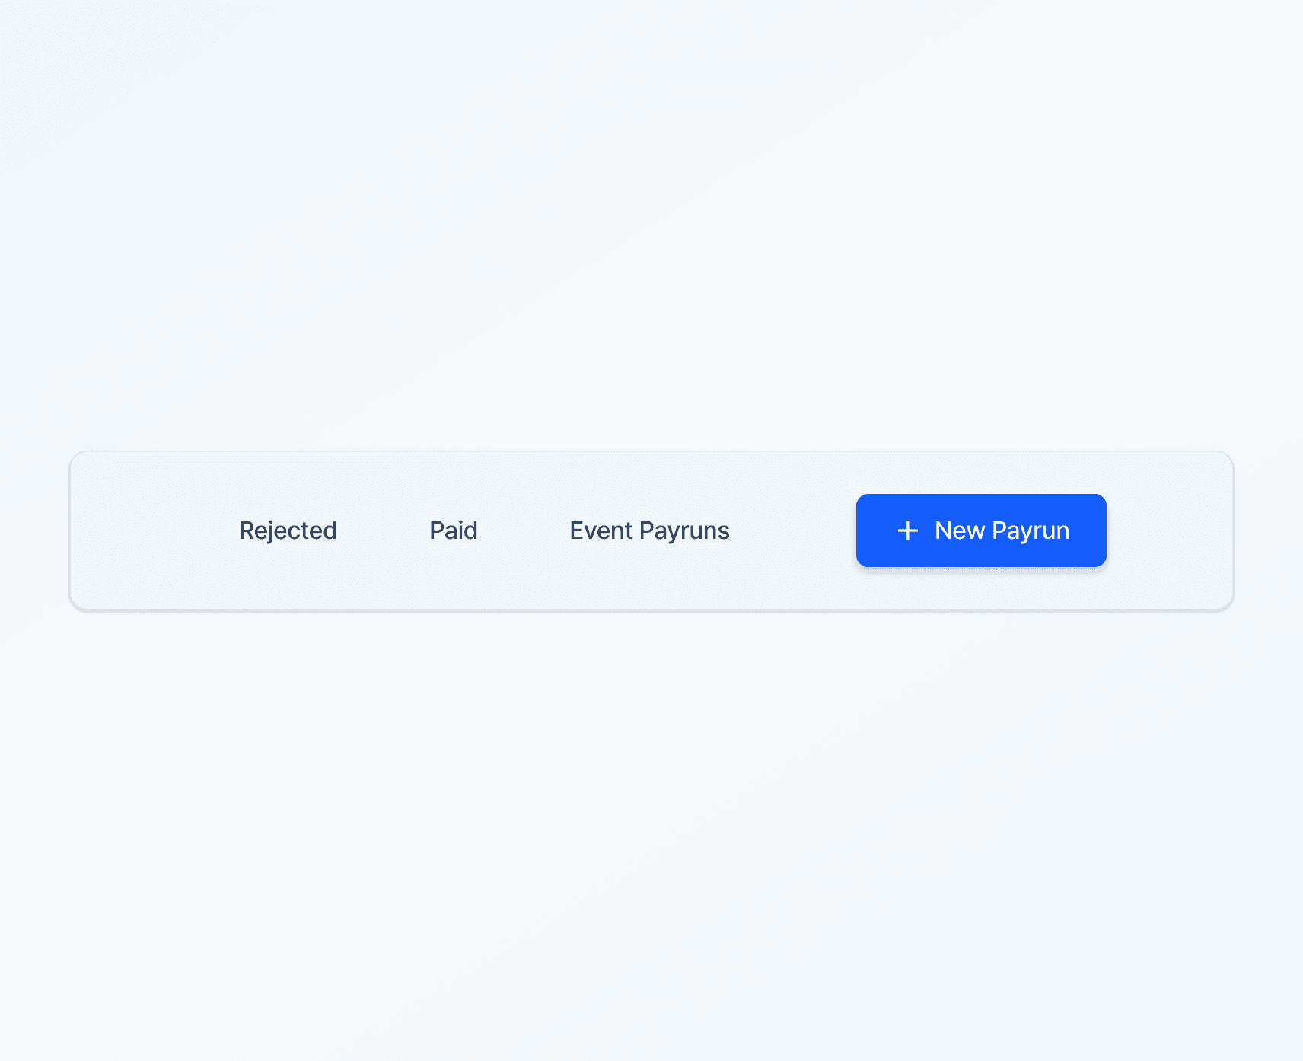
Task: Switch to the Paid tab
Action: tap(454, 530)
